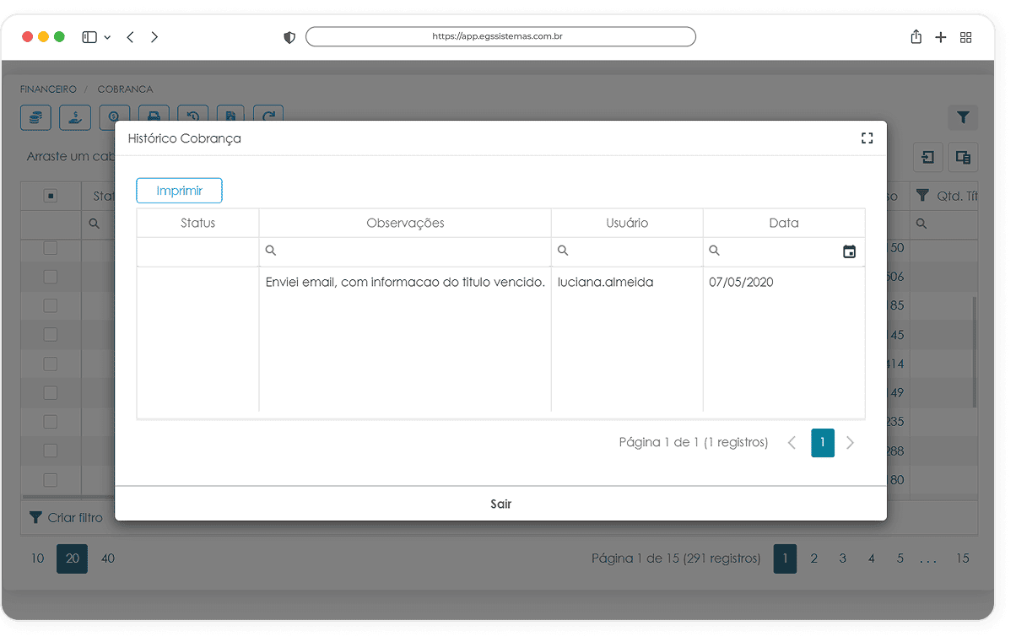Click the Qtd. column header filter funnel

[x=922, y=196]
